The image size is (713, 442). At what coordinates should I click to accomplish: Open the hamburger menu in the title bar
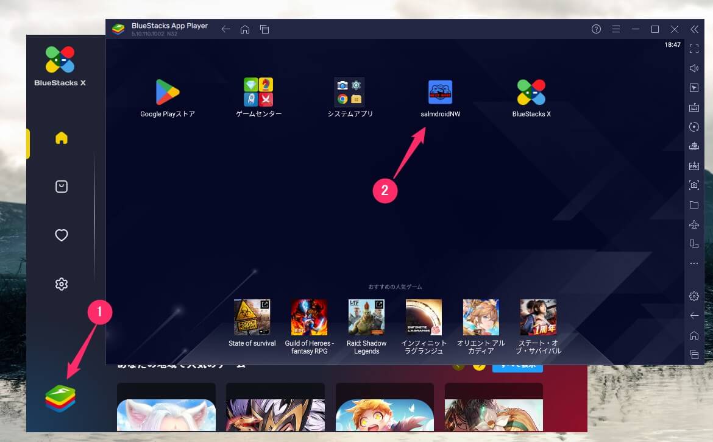click(616, 29)
